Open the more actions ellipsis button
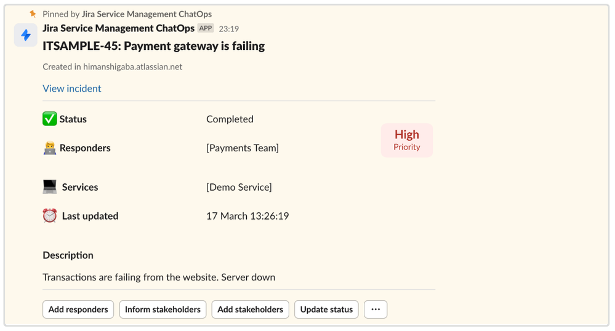 [376, 309]
